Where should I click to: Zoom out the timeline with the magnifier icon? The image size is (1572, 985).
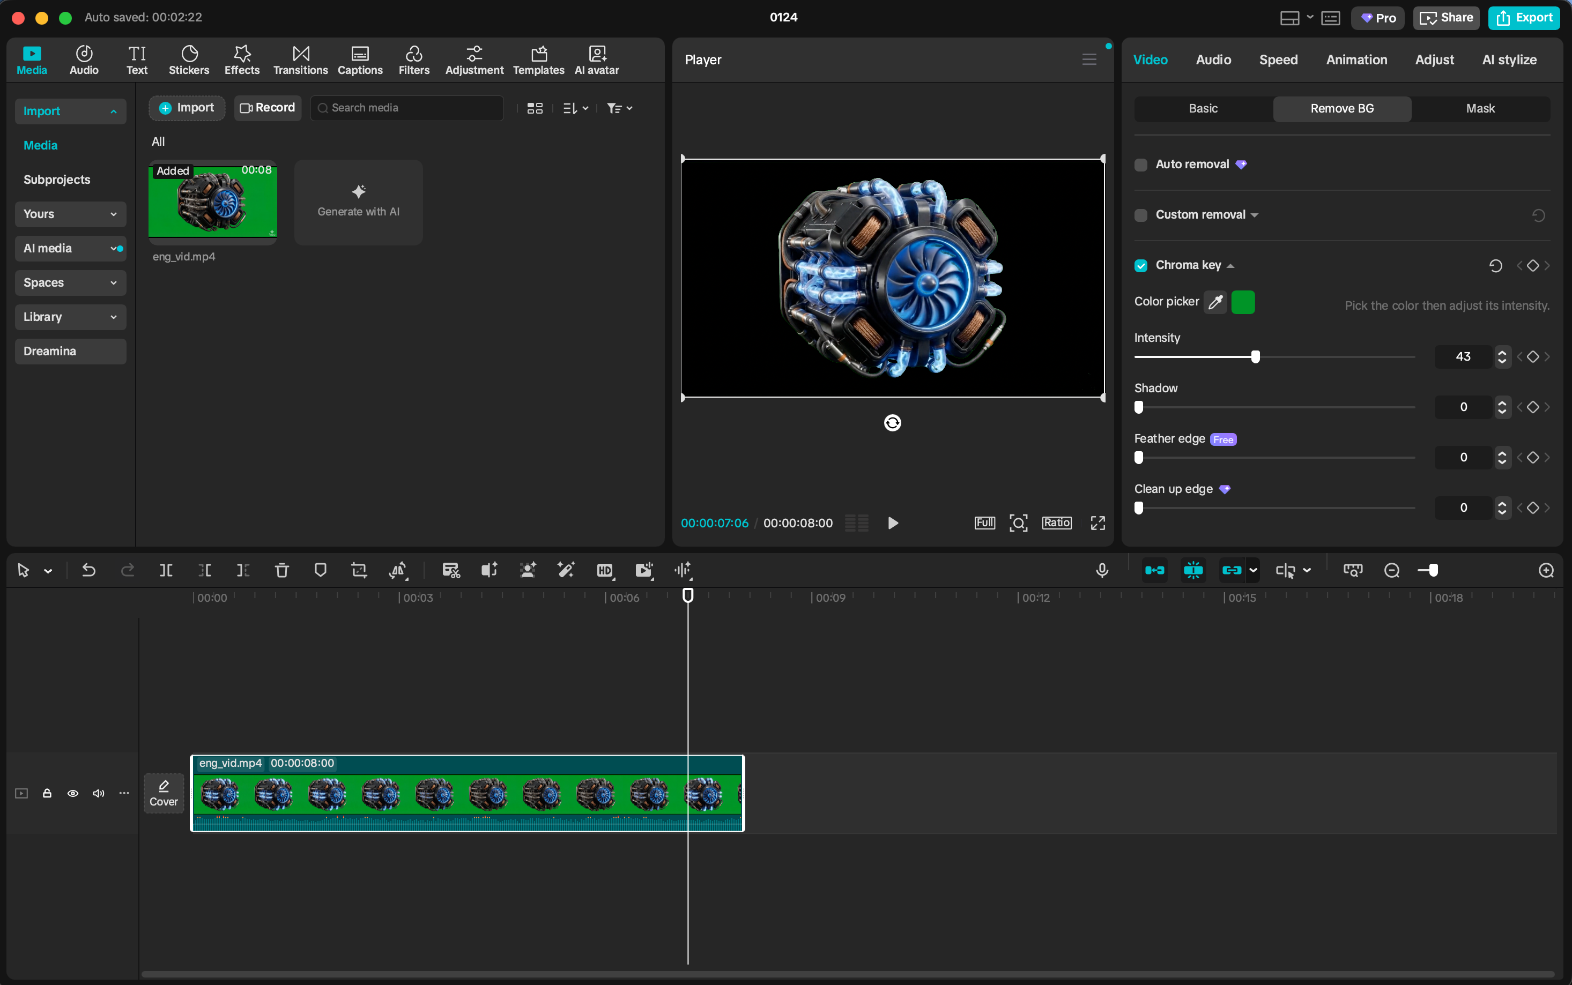pos(1391,570)
